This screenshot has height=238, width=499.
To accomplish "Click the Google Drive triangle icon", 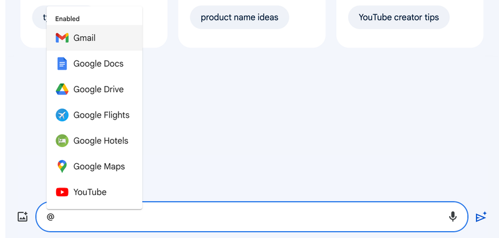I will pyautogui.click(x=62, y=89).
